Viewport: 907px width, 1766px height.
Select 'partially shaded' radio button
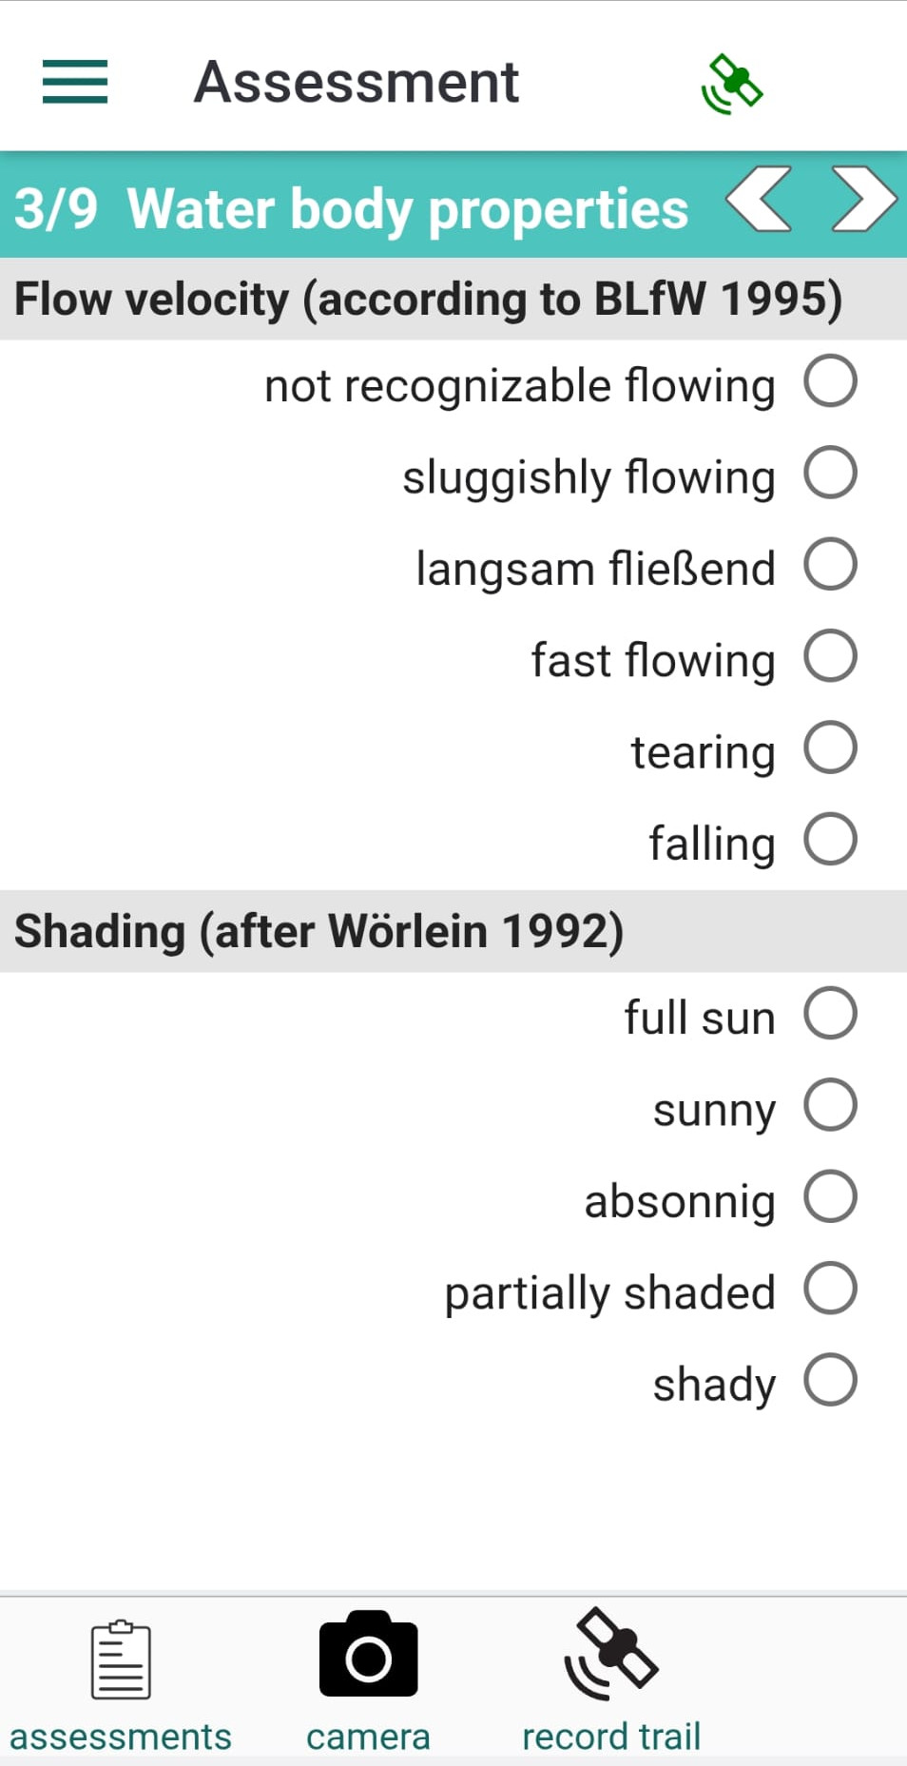830,1288
